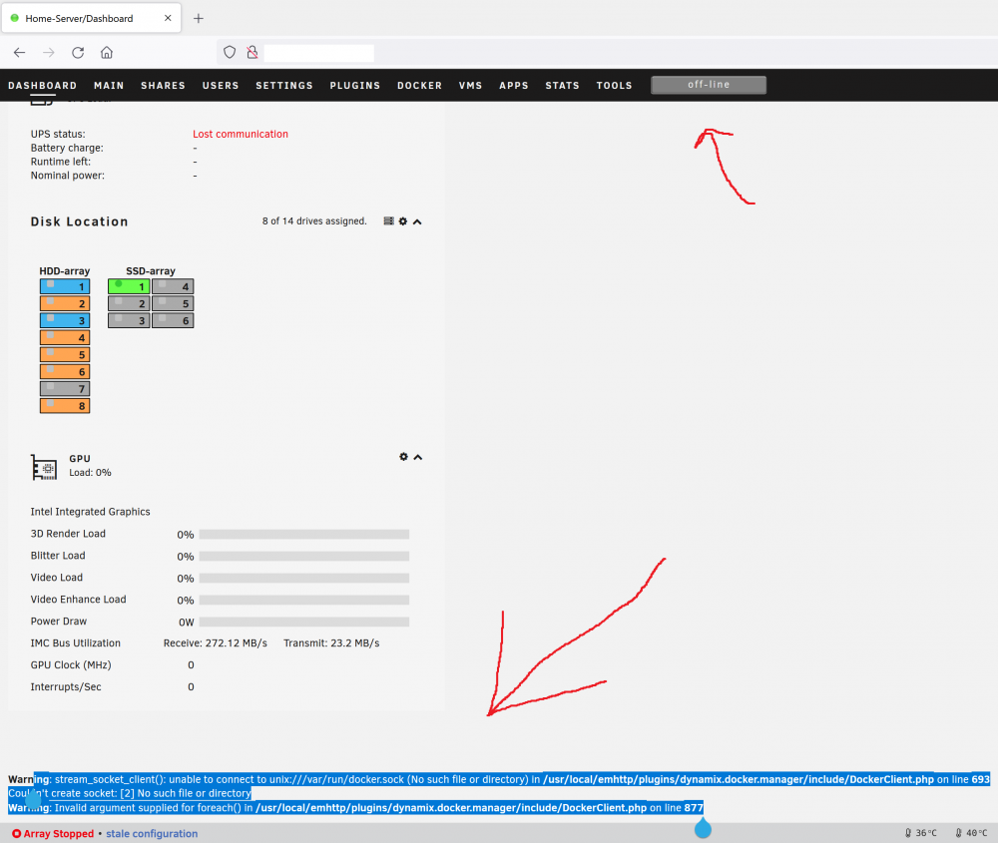Open the Apps menu
Image resolution: width=998 pixels, height=843 pixels.
tap(514, 85)
